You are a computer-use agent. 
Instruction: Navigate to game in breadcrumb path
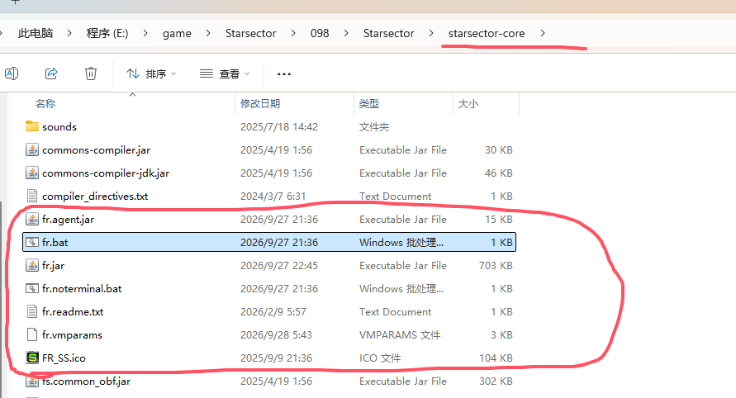[x=177, y=33]
